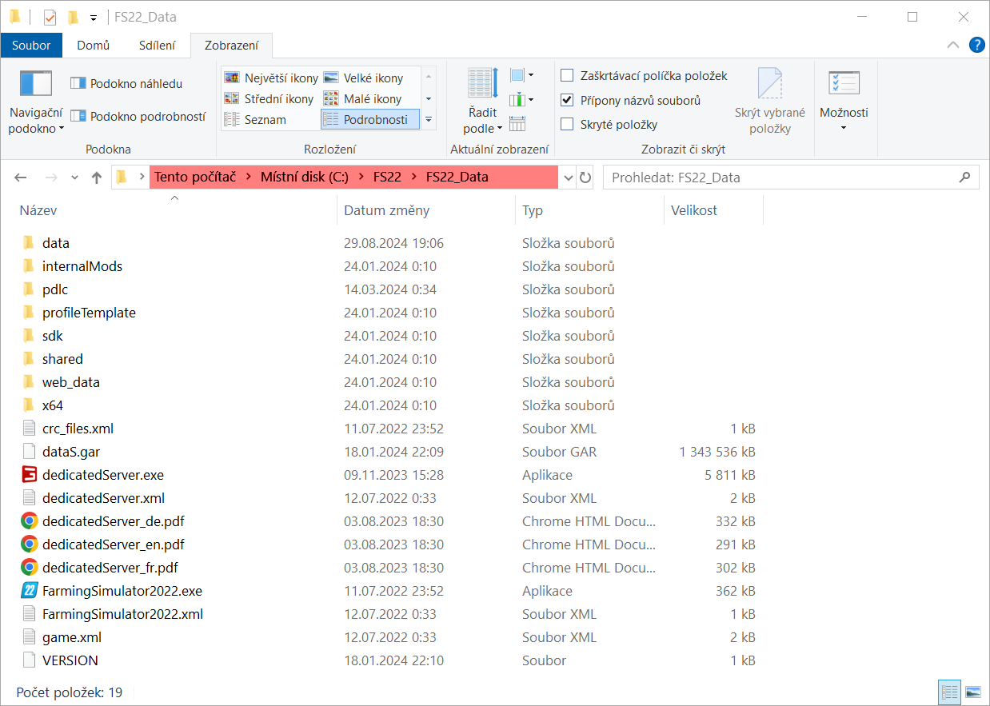Open the blue Help question mark
The height and width of the screenshot is (706, 990).
pos(976,46)
